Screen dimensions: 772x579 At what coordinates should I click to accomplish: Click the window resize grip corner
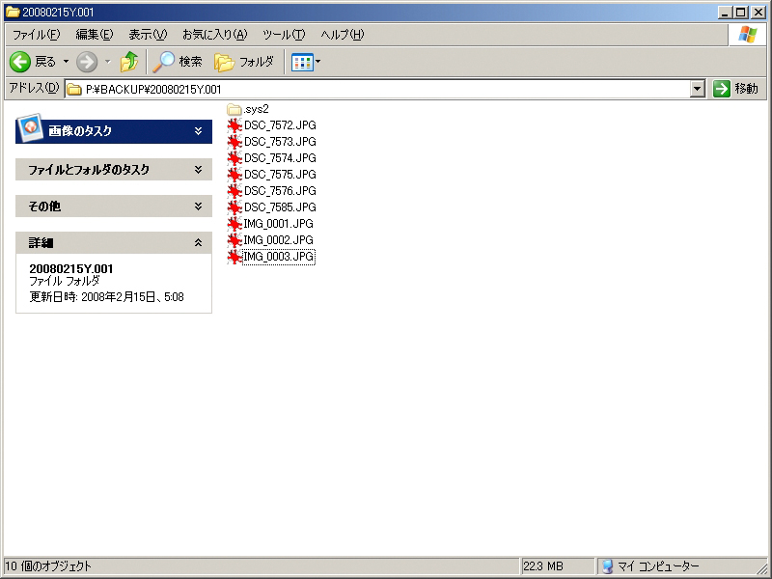(x=761, y=568)
